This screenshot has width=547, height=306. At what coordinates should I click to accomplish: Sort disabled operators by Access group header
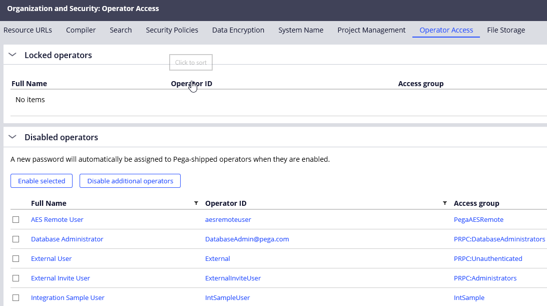click(476, 203)
